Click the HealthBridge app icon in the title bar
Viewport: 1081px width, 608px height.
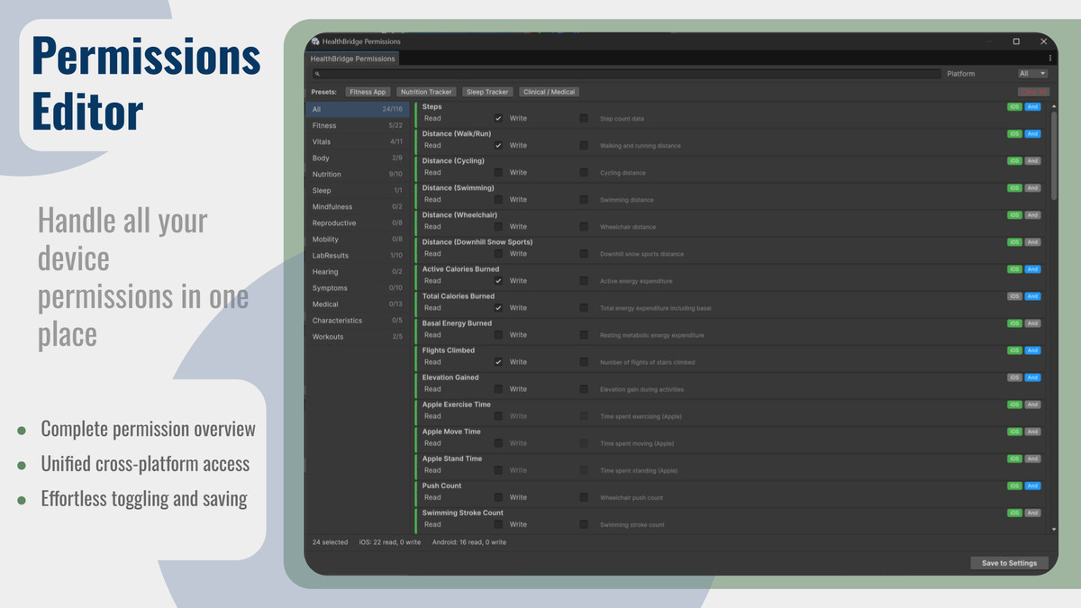pyautogui.click(x=315, y=41)
